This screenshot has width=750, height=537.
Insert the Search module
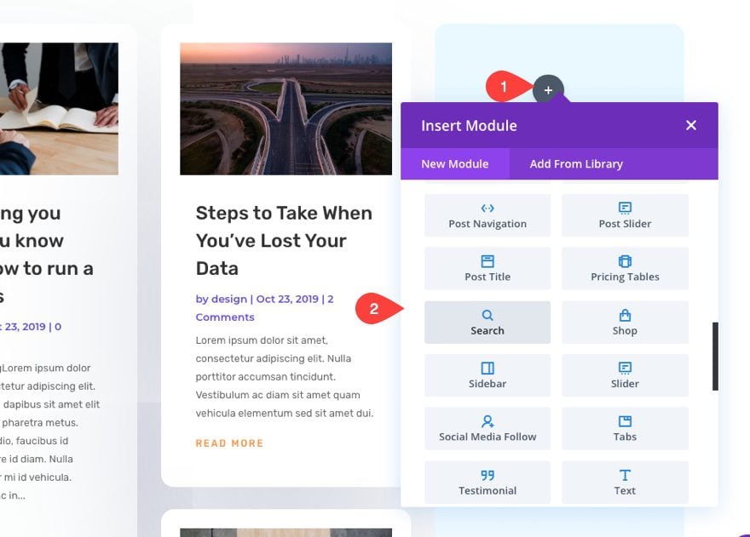(x=487, y=322)
